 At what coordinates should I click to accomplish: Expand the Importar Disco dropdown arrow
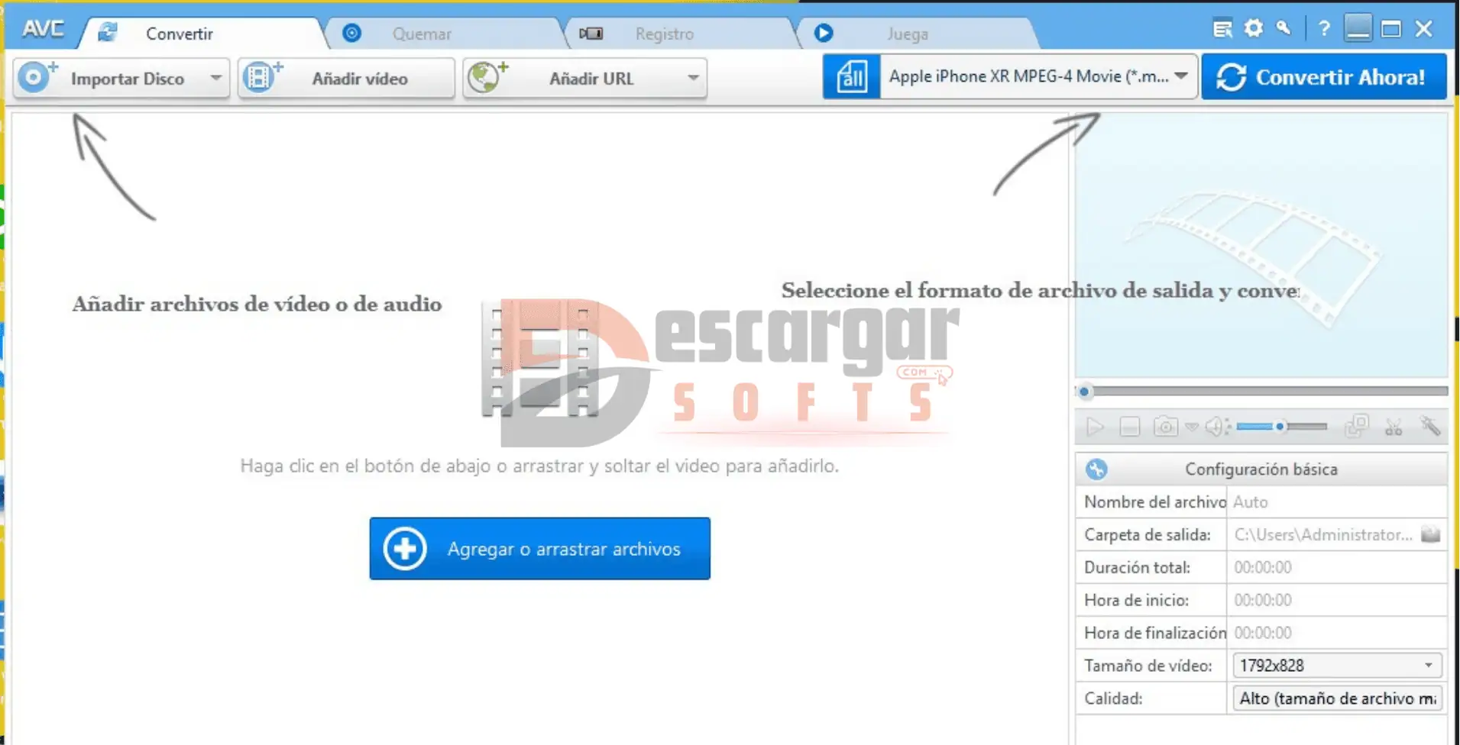coord(216,78)
